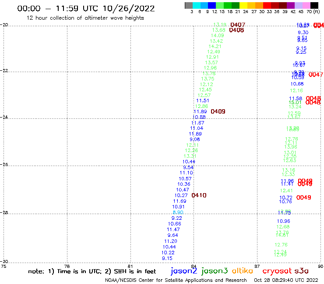Click the latitude axis label '-26'

[4, 165]
